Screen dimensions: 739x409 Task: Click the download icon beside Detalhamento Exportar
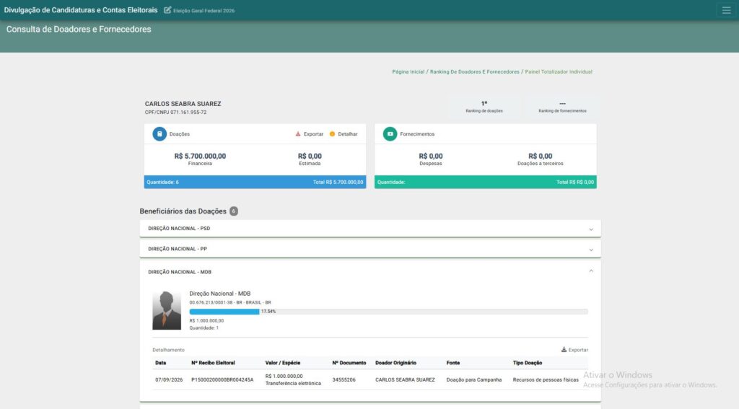pos(564,350)
